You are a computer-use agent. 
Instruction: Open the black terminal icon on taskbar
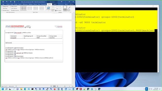pyautogui.click(x=32, y=89)
